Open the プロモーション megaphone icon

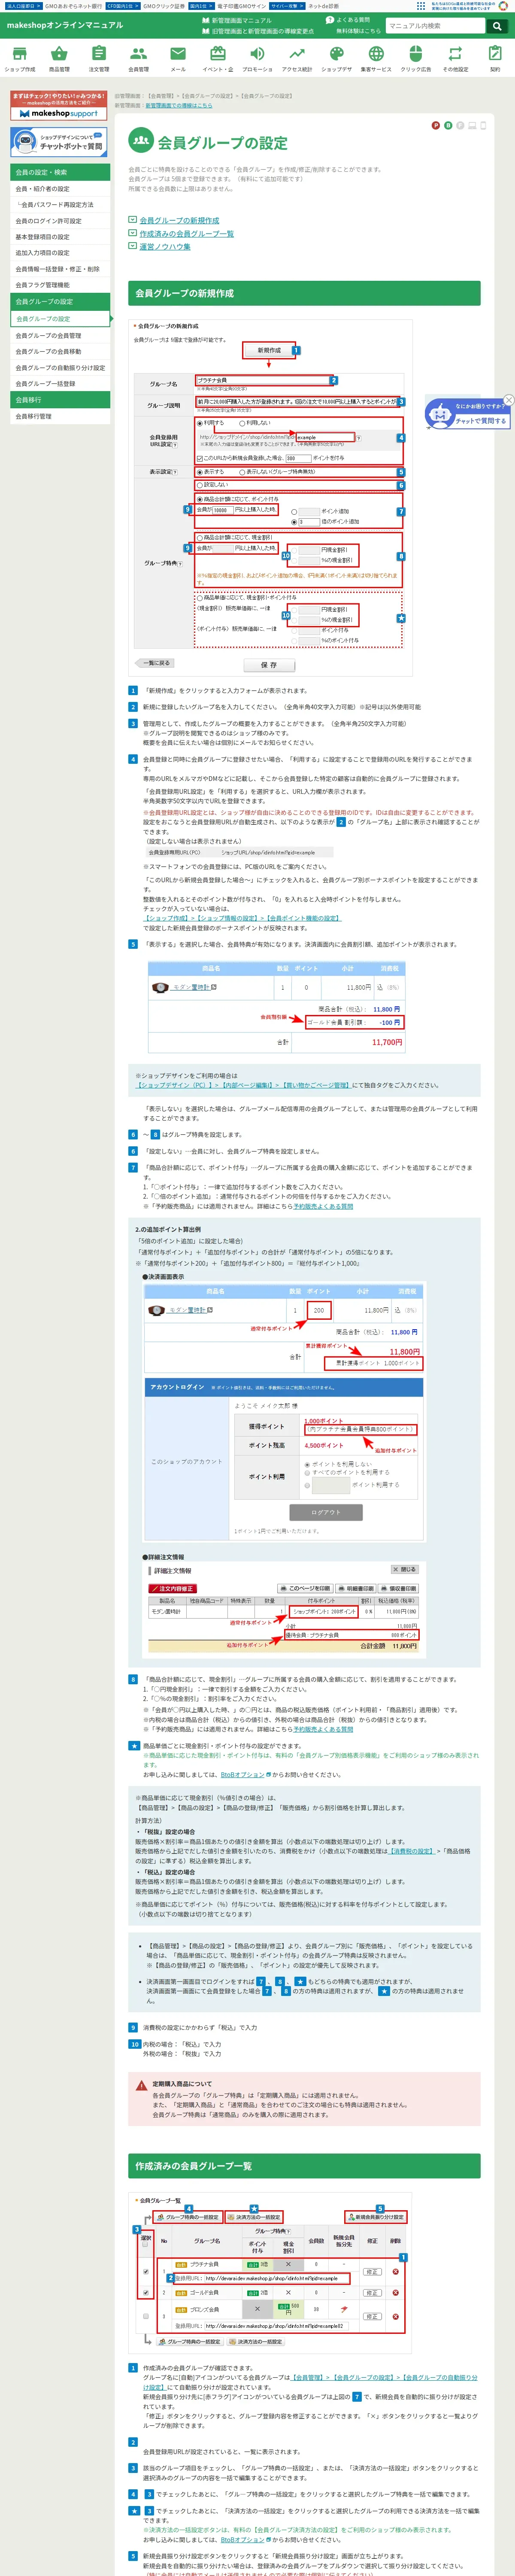(257, 54)
